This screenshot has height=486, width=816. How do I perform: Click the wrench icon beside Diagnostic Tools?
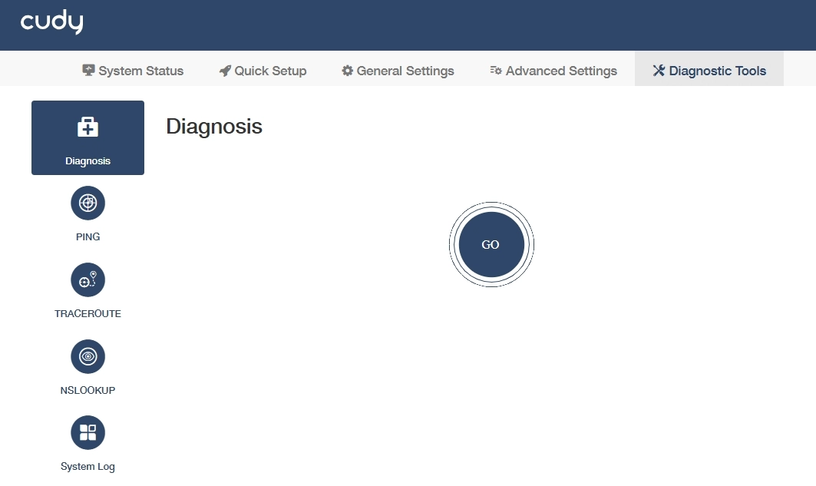point(659,71)
